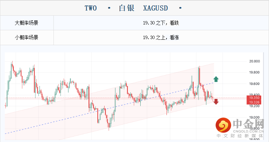Click the 19.000 price axis label
Image resolution: width=269 pixels, height=142 pixels.
tap(255, 117)
